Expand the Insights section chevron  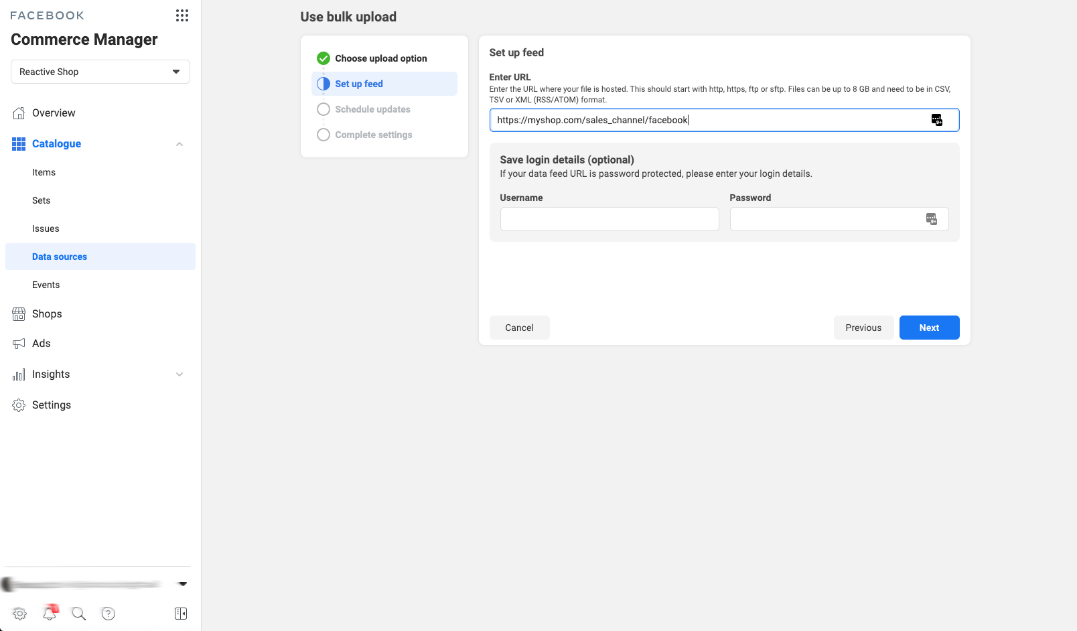tap(179, 374)
